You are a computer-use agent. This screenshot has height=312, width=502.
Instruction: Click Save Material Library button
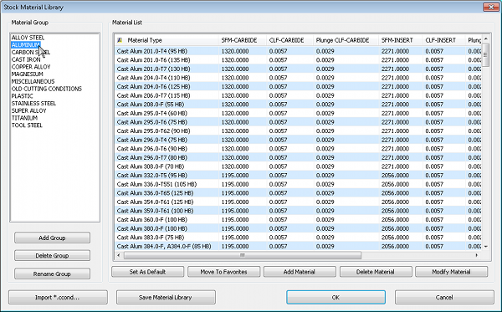coord(166,297)
